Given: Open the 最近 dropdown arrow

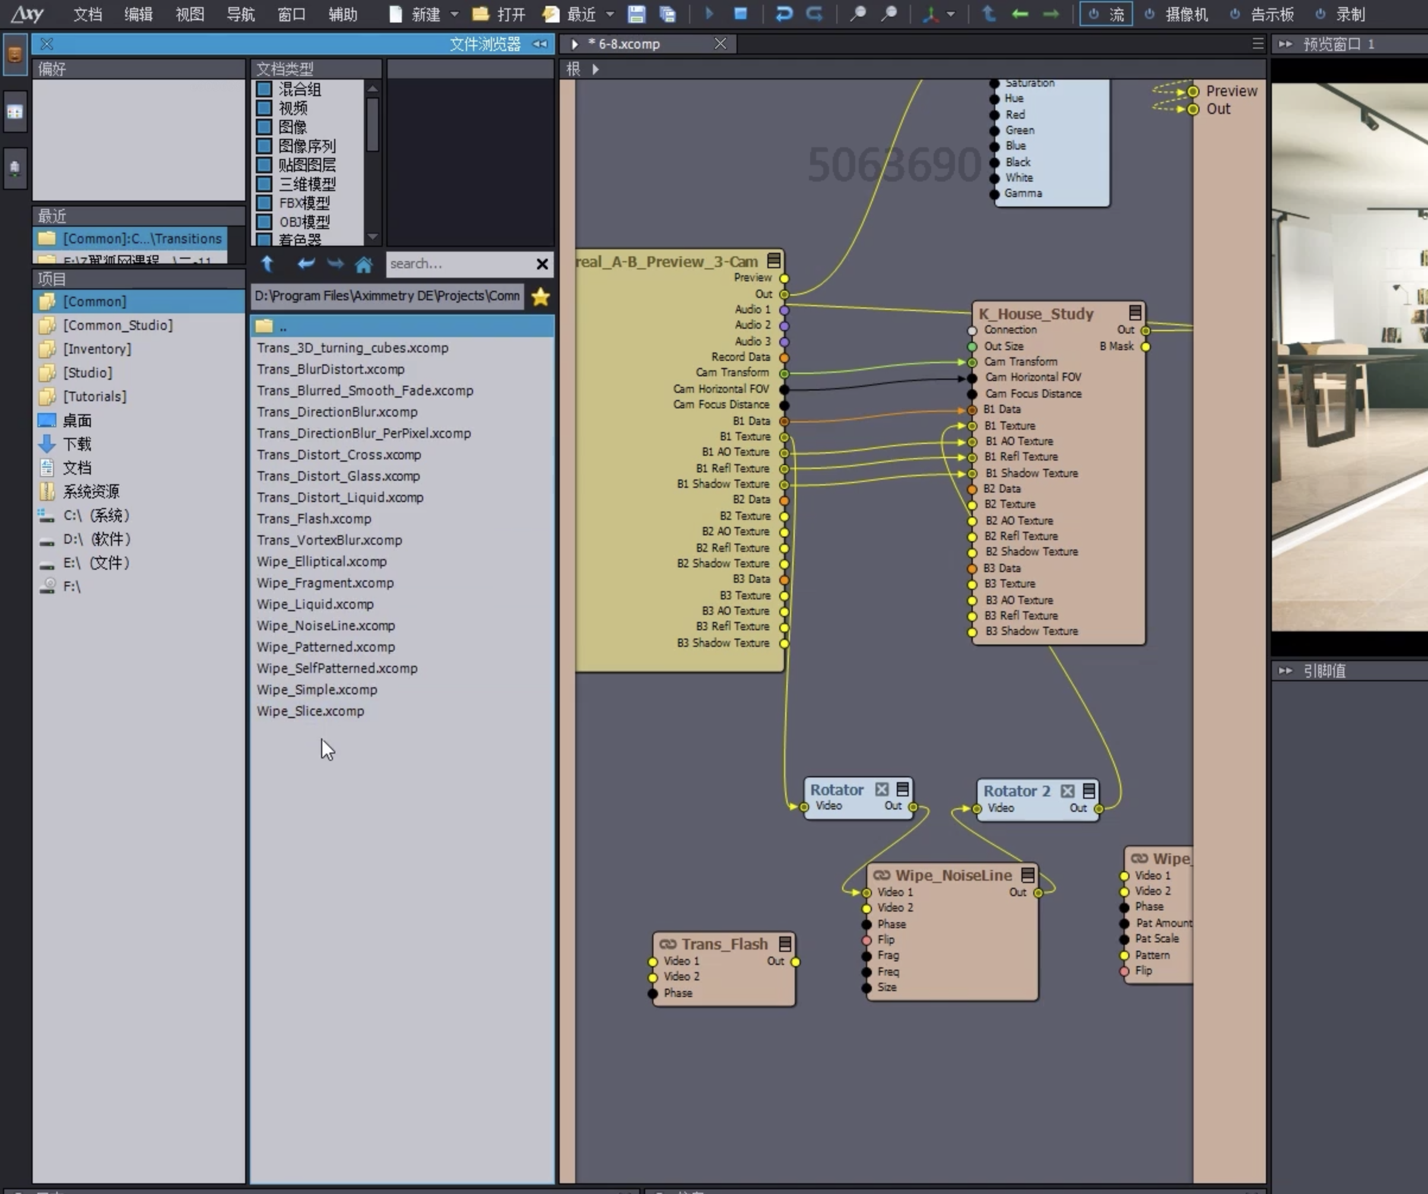Looking at the screenshot, I should click(x=610, y=14).
